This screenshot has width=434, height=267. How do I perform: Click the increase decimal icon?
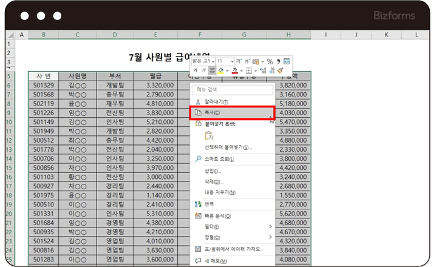click(262, 70)
